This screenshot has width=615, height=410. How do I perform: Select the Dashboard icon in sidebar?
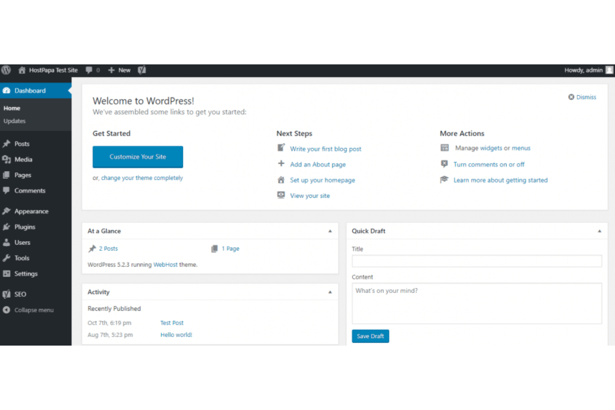click(x=7, y=90)
